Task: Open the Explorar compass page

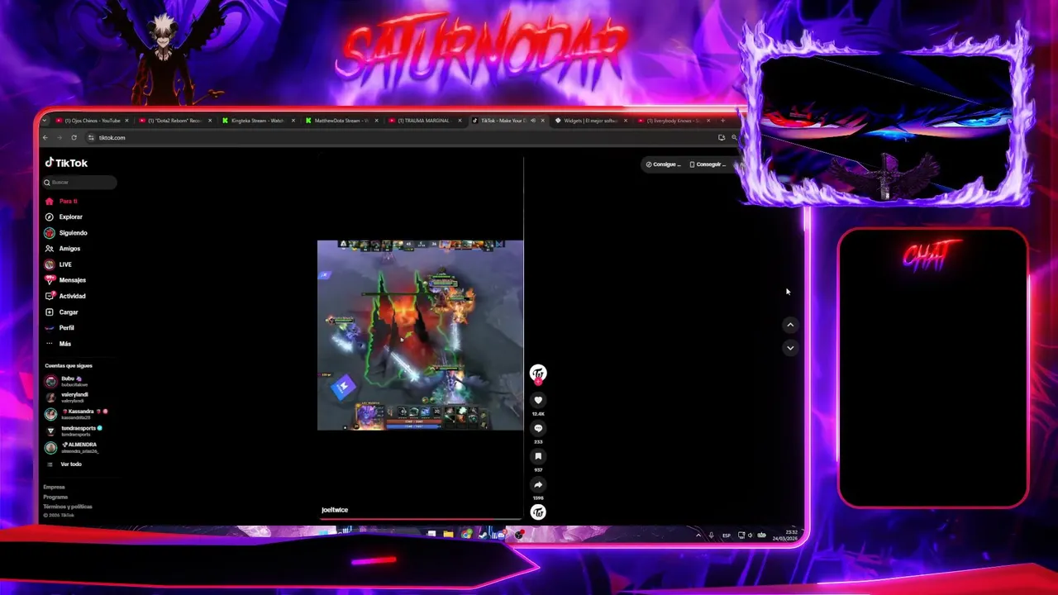Action: 64,217
